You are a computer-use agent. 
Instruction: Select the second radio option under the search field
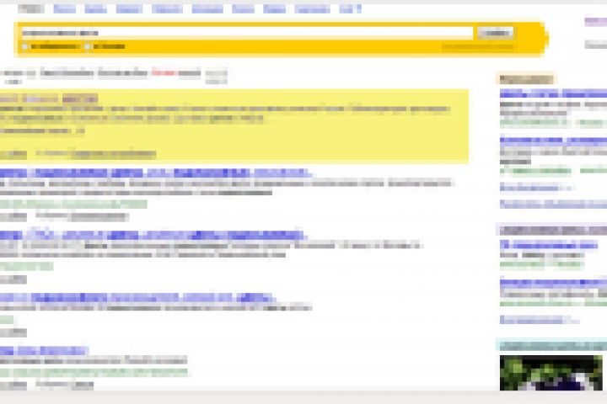(x=88, y=46)
